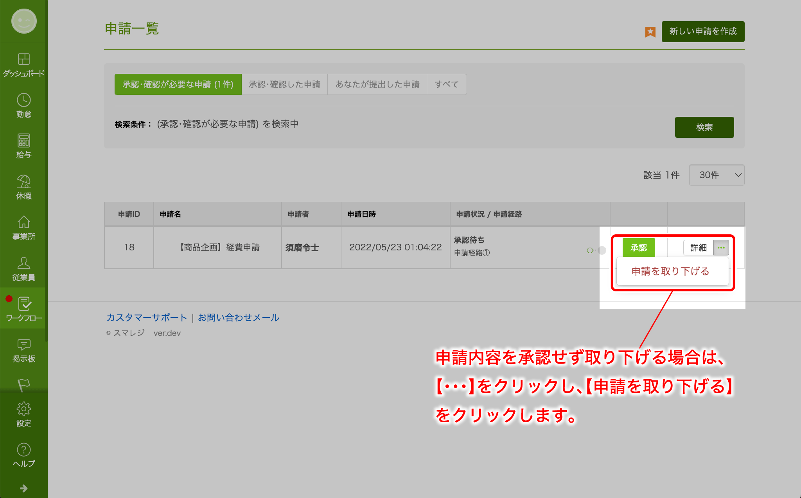801x498 pixels.
Task: Click the 詳細 button
Action: click(699, 248)
